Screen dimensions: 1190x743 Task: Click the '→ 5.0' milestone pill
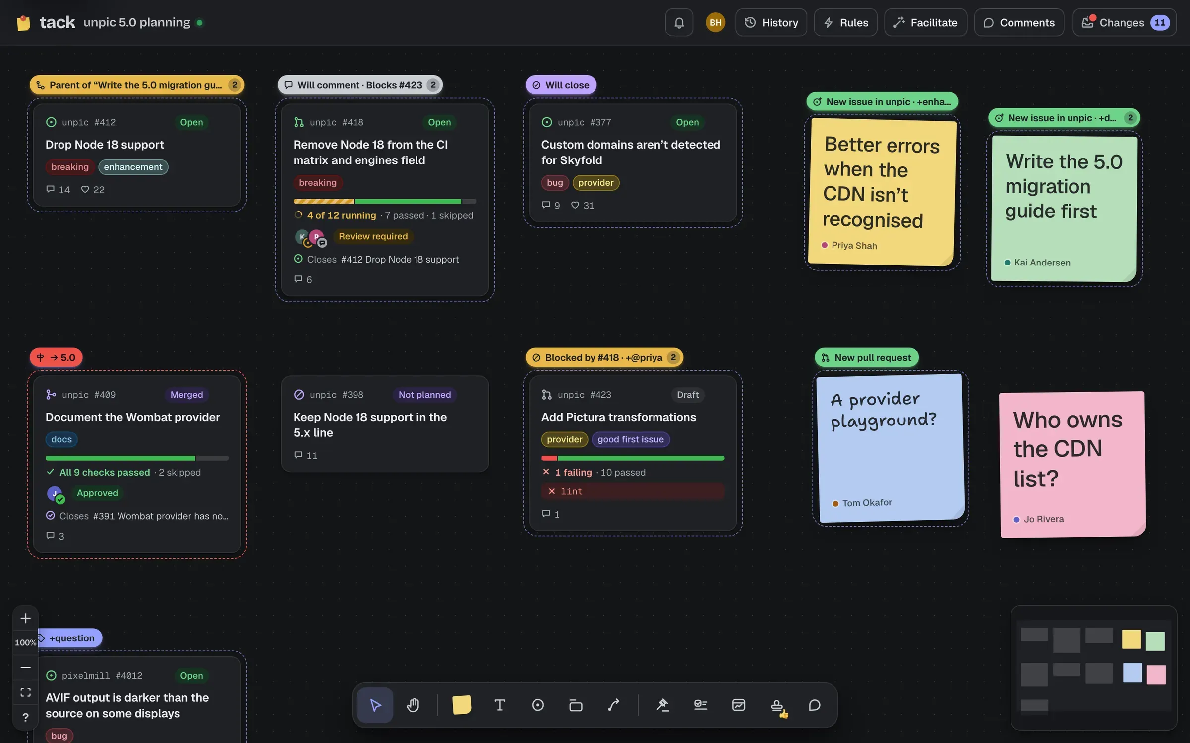click(56, 357)
